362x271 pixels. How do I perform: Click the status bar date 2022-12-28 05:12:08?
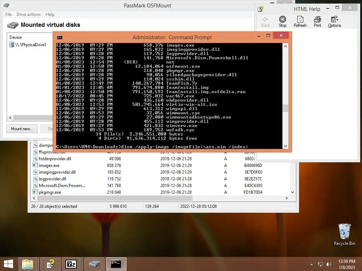pyautogui.click(x=199, y=206)
